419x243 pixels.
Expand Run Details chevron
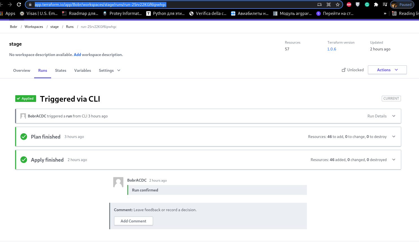[x=394, y=116]
